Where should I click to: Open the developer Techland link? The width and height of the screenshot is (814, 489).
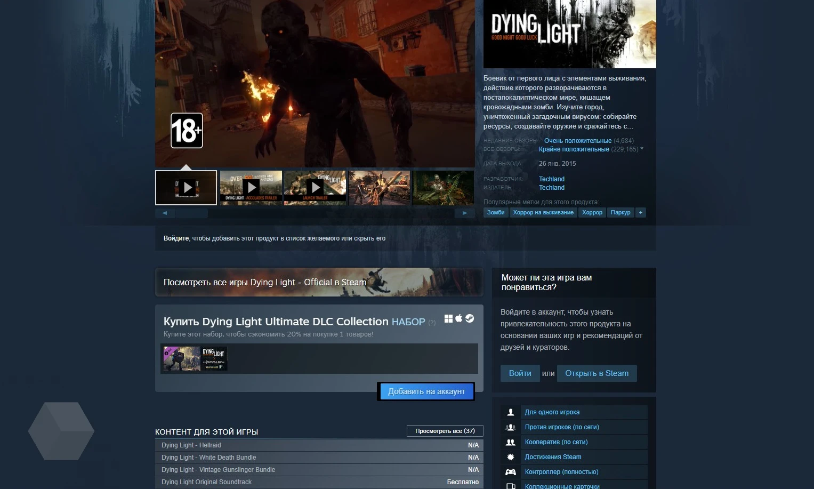(552, 179)
